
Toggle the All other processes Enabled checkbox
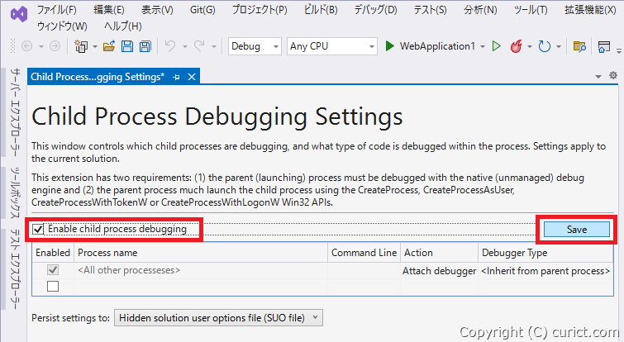click(x=53, y=270)
